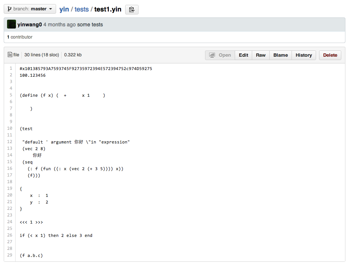This screenshot has height=264, width=348.
Task: Click line number 26 in gutter
Action: pos(10,235)
